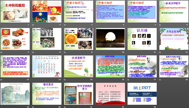Screen dimensions: 189x108
Task: Click slide number label 10
Action: [x=123, y=52]
